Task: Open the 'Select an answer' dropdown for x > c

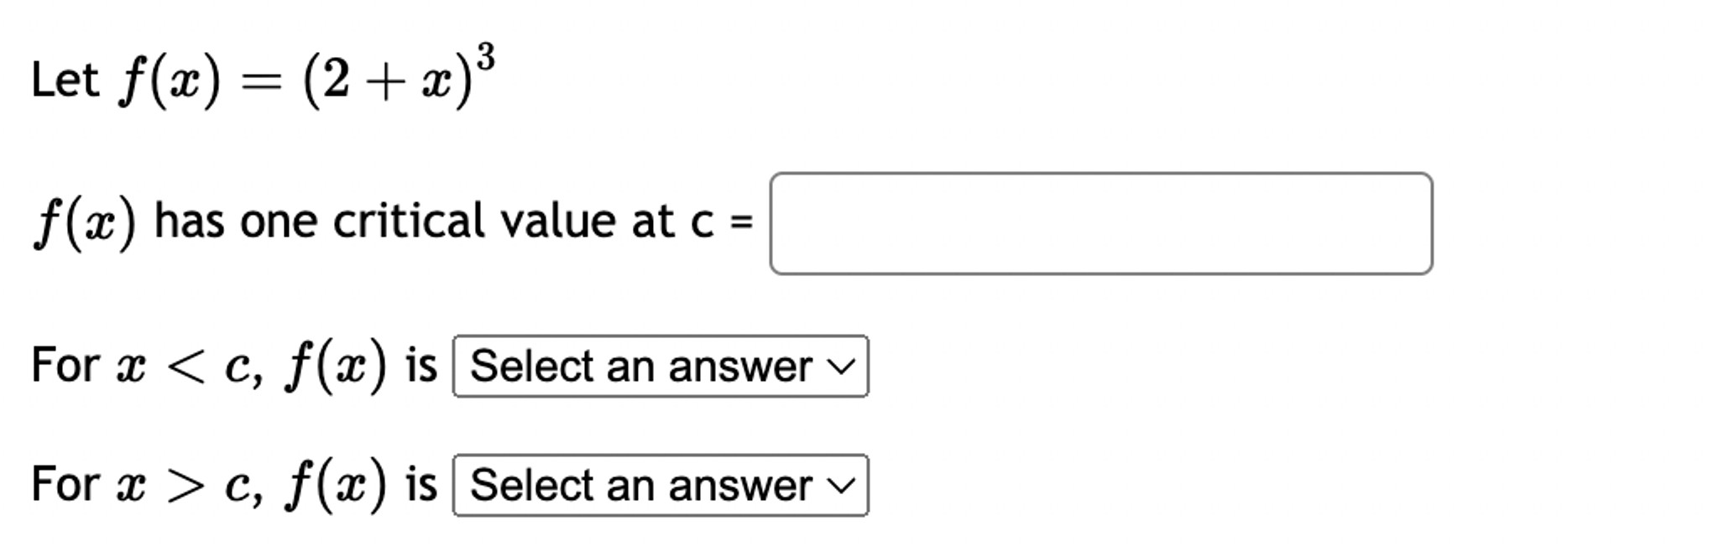Action: (x=659, y=484)
